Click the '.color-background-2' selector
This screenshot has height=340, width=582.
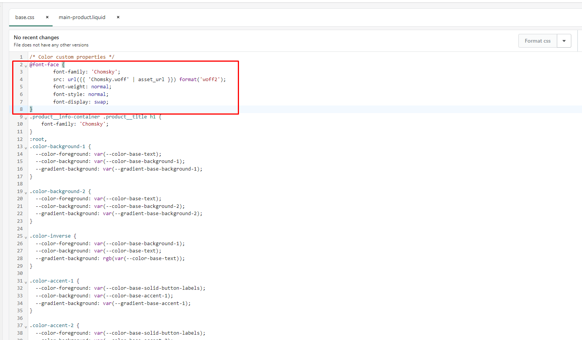click(x=58, y=191)
